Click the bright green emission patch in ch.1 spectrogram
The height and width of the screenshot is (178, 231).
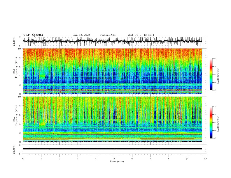coord(42,76)
